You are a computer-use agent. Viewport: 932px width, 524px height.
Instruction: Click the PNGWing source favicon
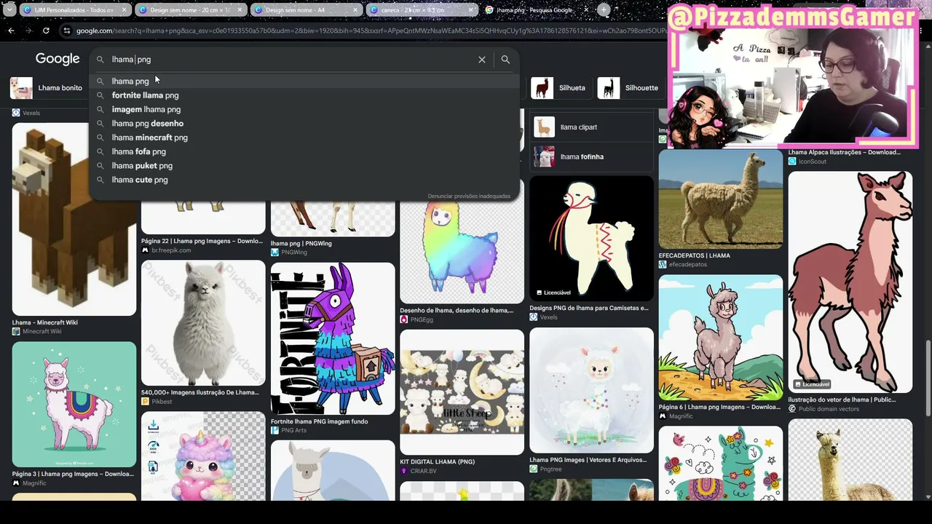pos(275,253)
